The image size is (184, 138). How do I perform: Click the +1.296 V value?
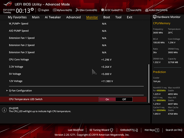coord(106,60)
